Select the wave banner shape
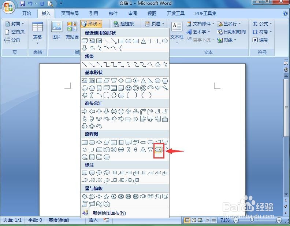Screen dimensions: 290x226 [x=99, y=204]
